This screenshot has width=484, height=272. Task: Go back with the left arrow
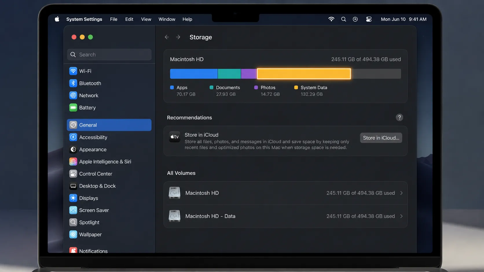click(x=167, y=37)
